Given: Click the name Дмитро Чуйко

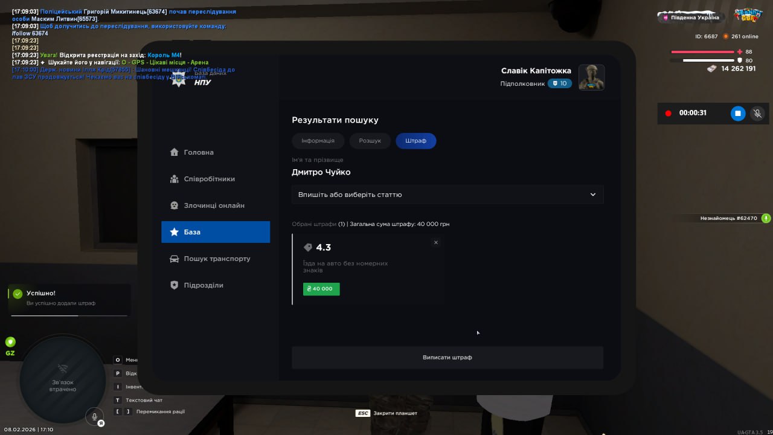Looking at the screenshot, I should click(x=321, y=172).
